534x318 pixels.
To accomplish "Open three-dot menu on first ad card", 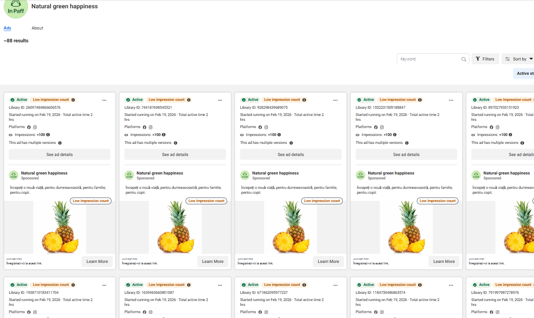I will click(104, 100).
